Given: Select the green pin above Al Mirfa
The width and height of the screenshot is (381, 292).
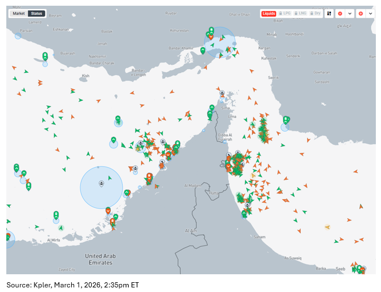Looking at the screenshot, I should click(x=56, y=215).
